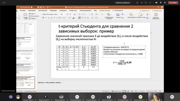Open the shapes gallery dropdown
180x101 pixels.
(123, 14)
